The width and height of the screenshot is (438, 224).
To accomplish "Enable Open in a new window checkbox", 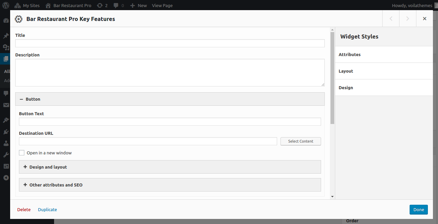I will tap(22, 153).
